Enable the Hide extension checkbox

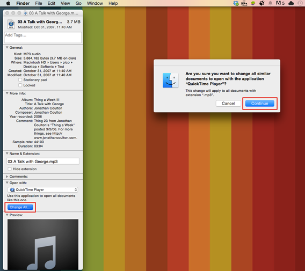[x=10, y=169]
